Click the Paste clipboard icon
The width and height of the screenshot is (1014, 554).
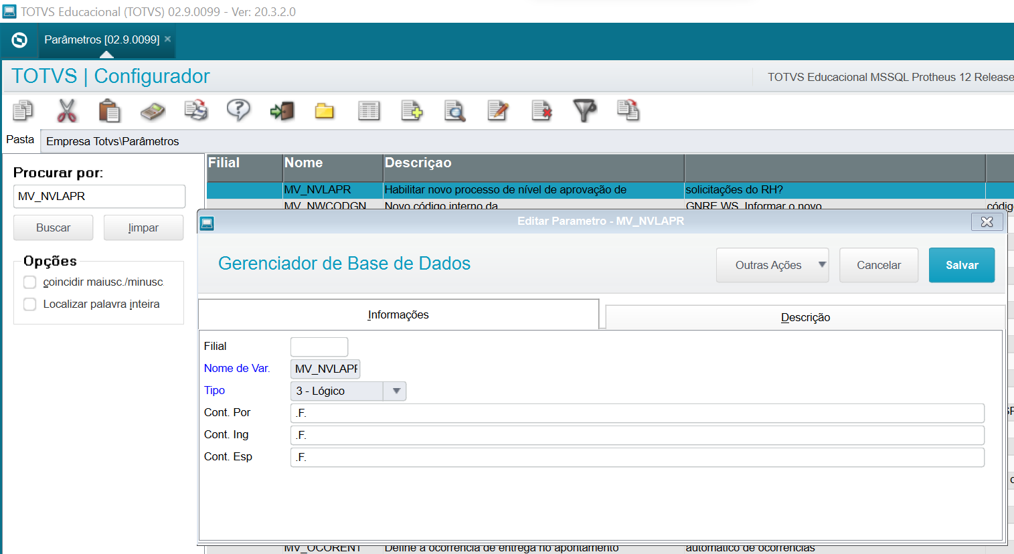point(109,110)
